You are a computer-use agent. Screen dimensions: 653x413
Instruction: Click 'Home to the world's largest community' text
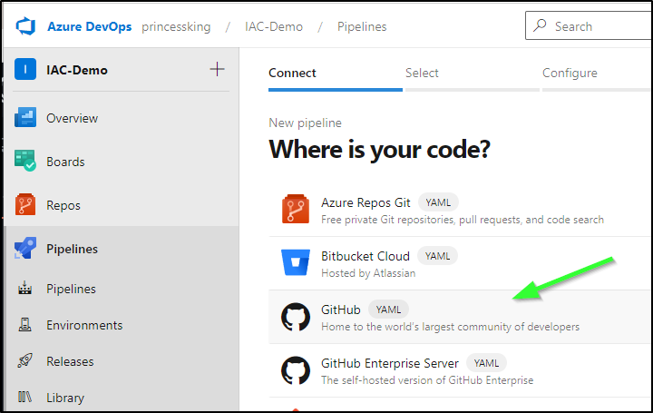(450, 327)
